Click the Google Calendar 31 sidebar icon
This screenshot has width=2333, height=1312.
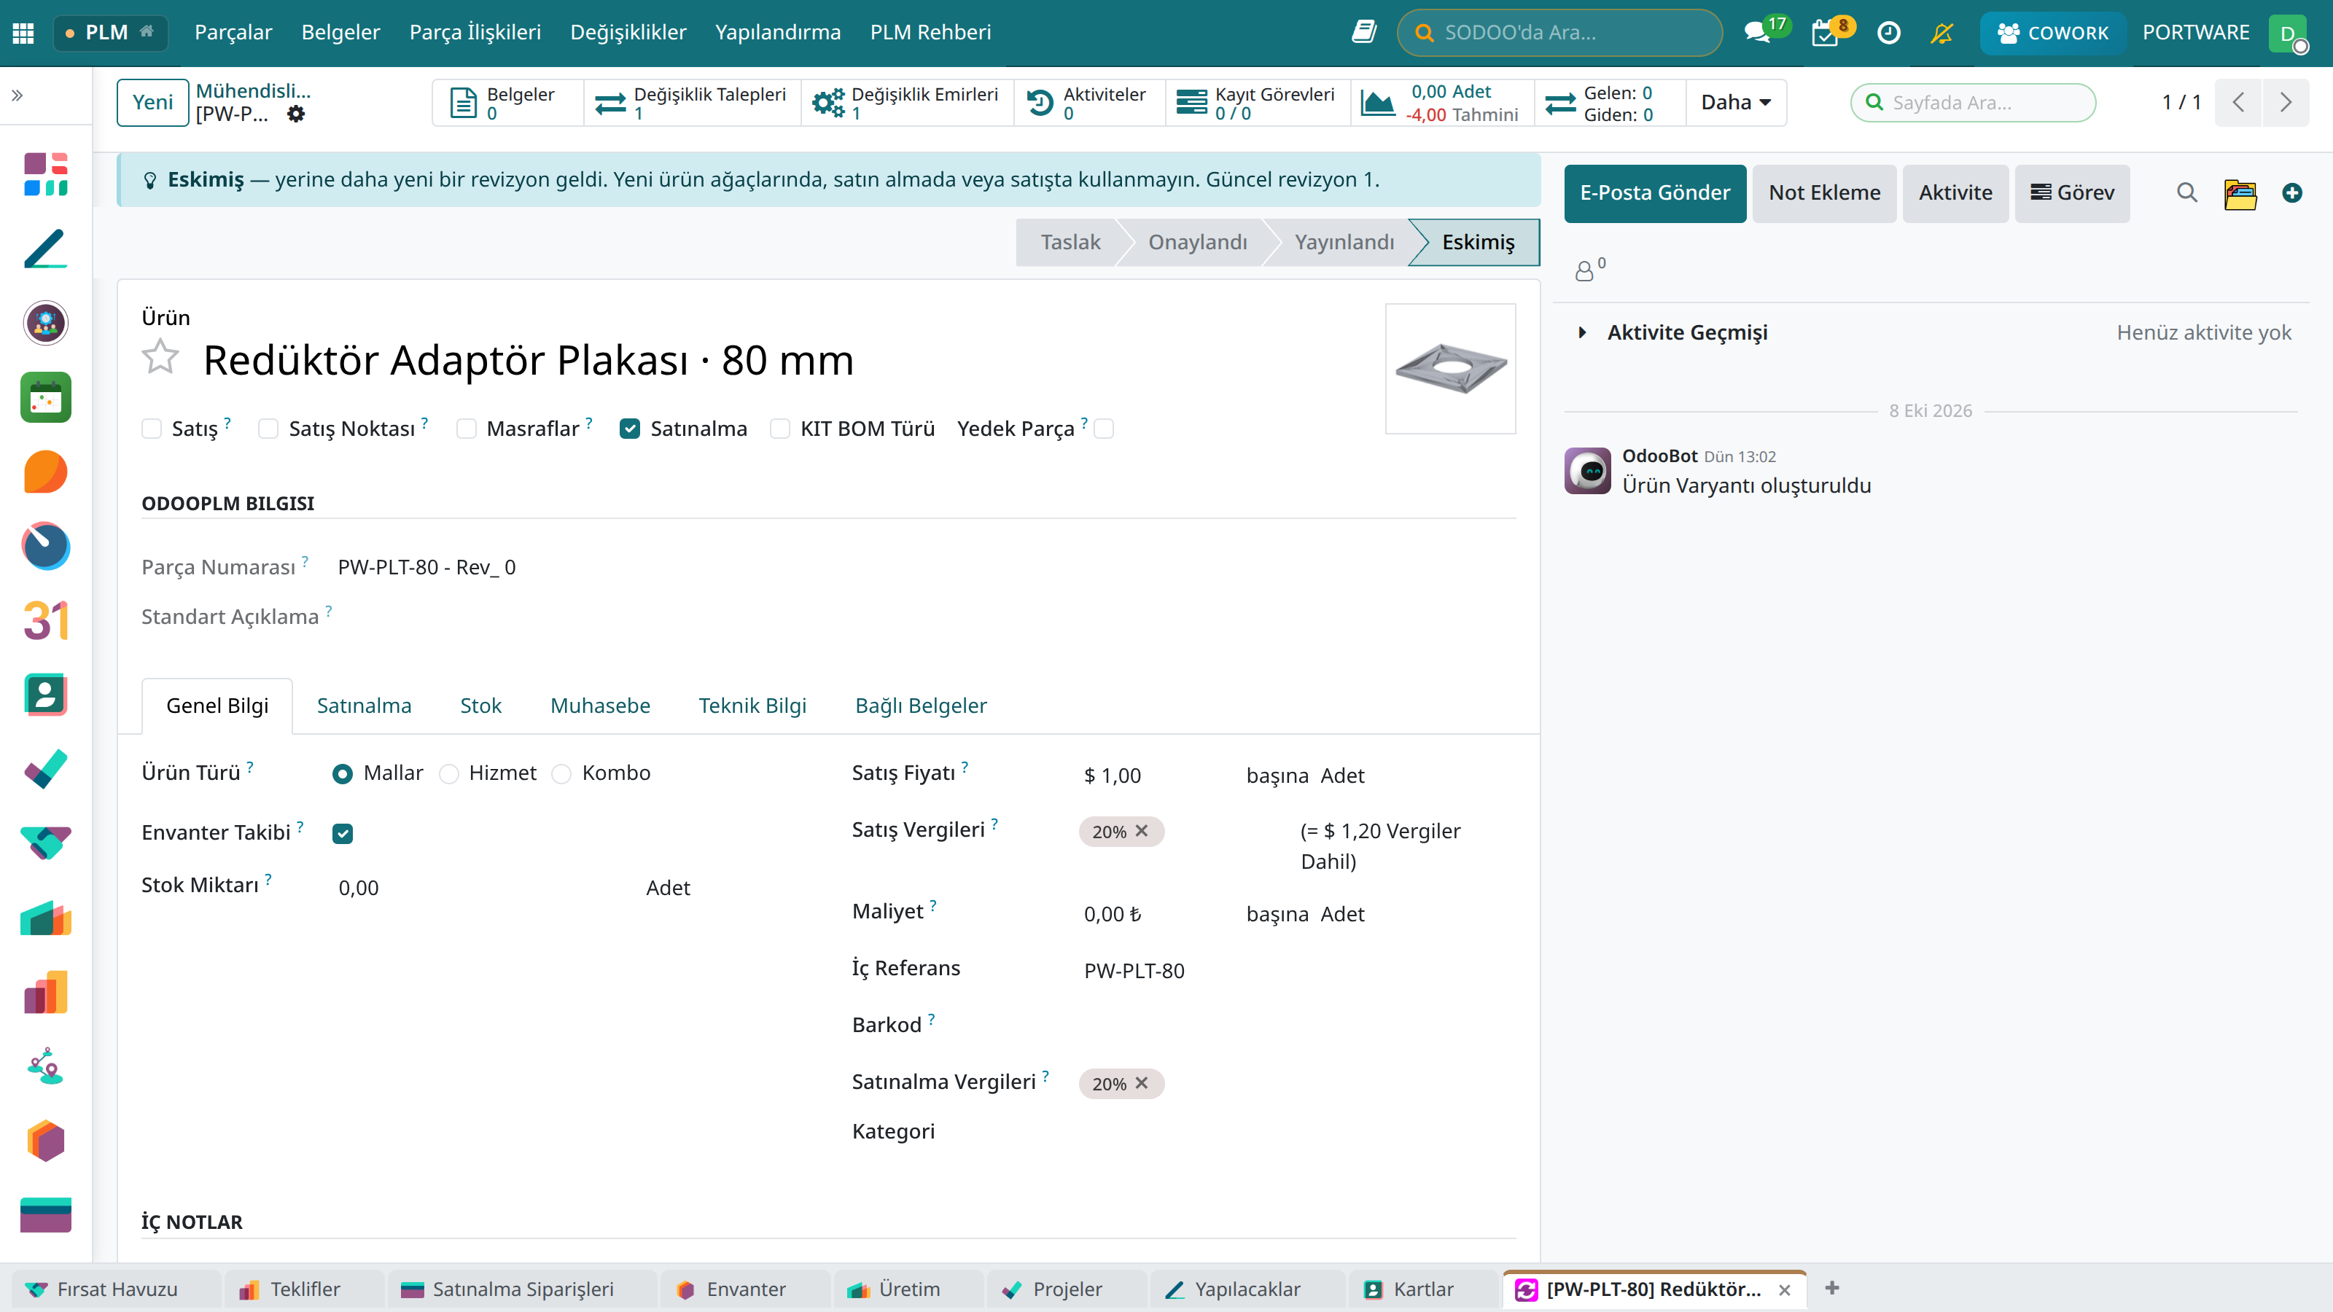pos(45,620)
